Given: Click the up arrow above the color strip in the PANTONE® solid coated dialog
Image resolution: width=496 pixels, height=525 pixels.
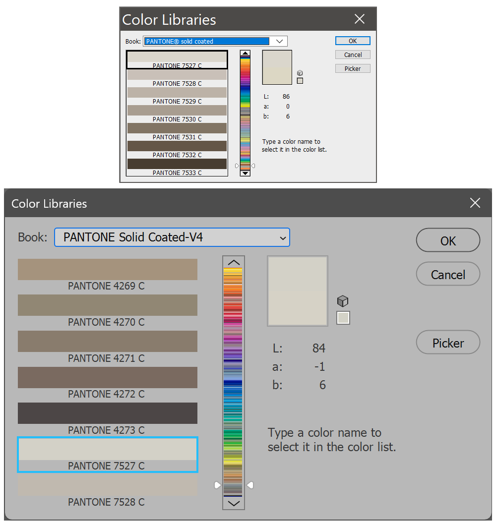Looking at the screenshot, I should (x=245, y=53).
